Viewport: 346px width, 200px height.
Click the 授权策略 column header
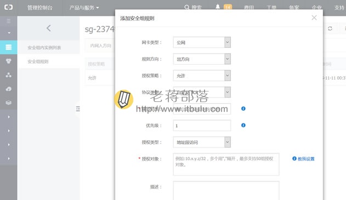click(96, 64)
